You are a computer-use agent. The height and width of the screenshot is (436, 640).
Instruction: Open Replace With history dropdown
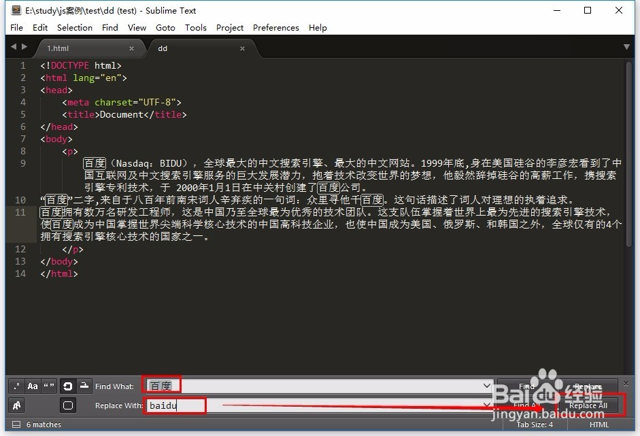pos(486,405)
